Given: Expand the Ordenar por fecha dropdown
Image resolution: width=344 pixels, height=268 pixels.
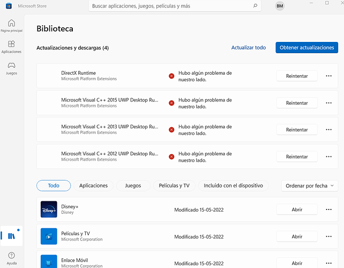Looking at the screenshot, I should [x=310, y=186].
